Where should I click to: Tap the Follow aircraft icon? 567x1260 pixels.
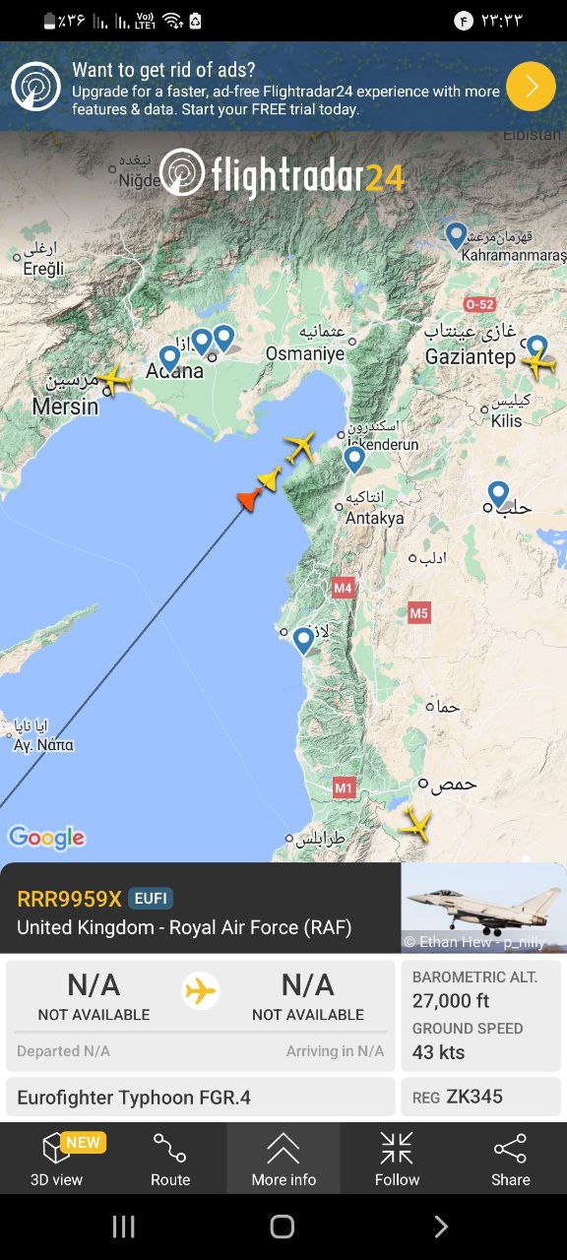(x=397, y=1159)
